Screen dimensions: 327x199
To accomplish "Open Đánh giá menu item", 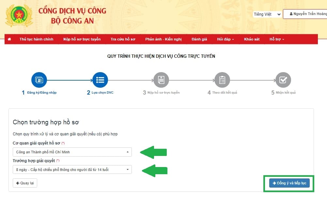I will tap(199, 39).
